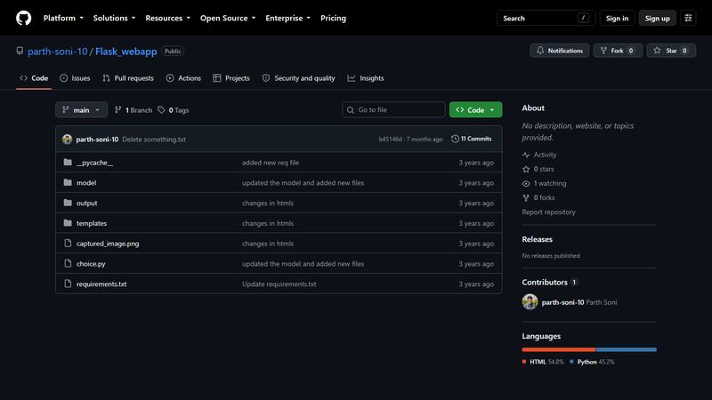
Task: Open requirements.txt file
Action: point(101,284)
